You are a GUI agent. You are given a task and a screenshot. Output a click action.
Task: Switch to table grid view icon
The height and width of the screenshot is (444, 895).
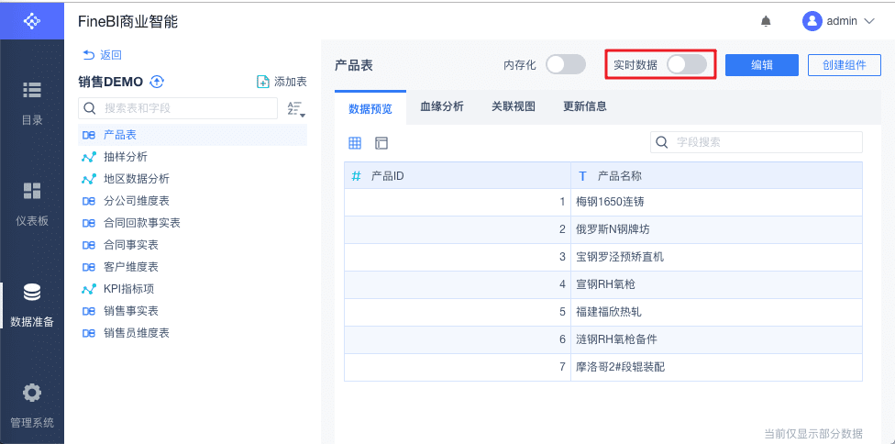(355, 143)
